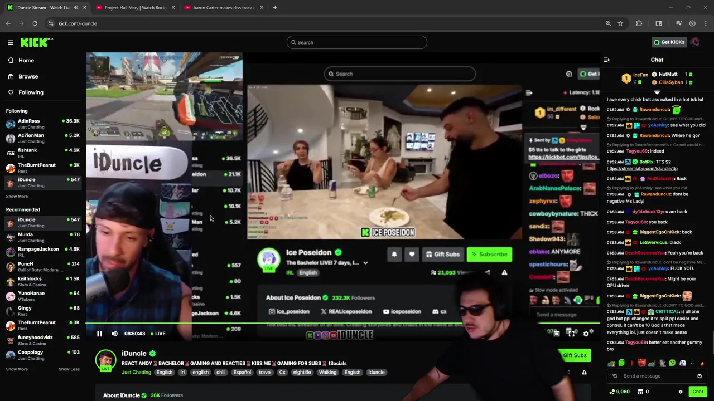Reload the page

click(35, 23)
